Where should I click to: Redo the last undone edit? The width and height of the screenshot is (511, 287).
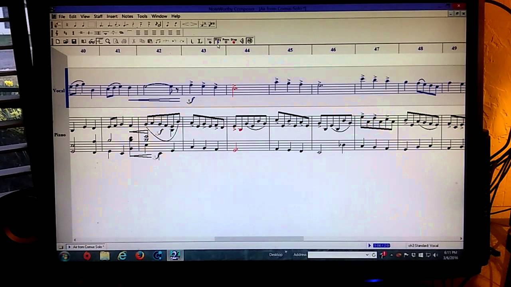[182, 41]
